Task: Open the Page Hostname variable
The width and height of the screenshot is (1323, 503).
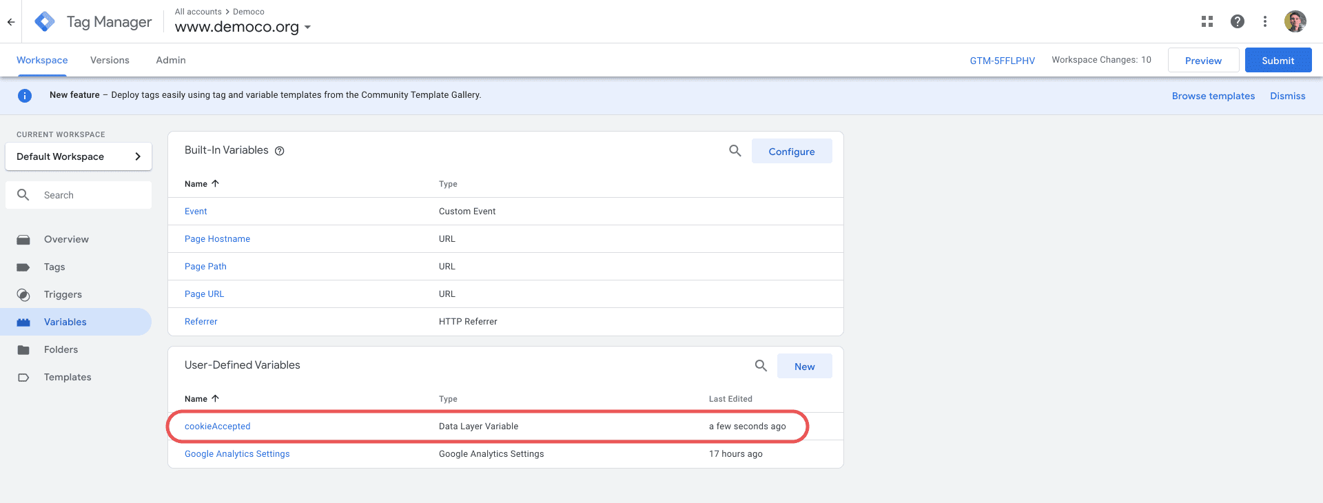Action: click(x=217, y=239)
